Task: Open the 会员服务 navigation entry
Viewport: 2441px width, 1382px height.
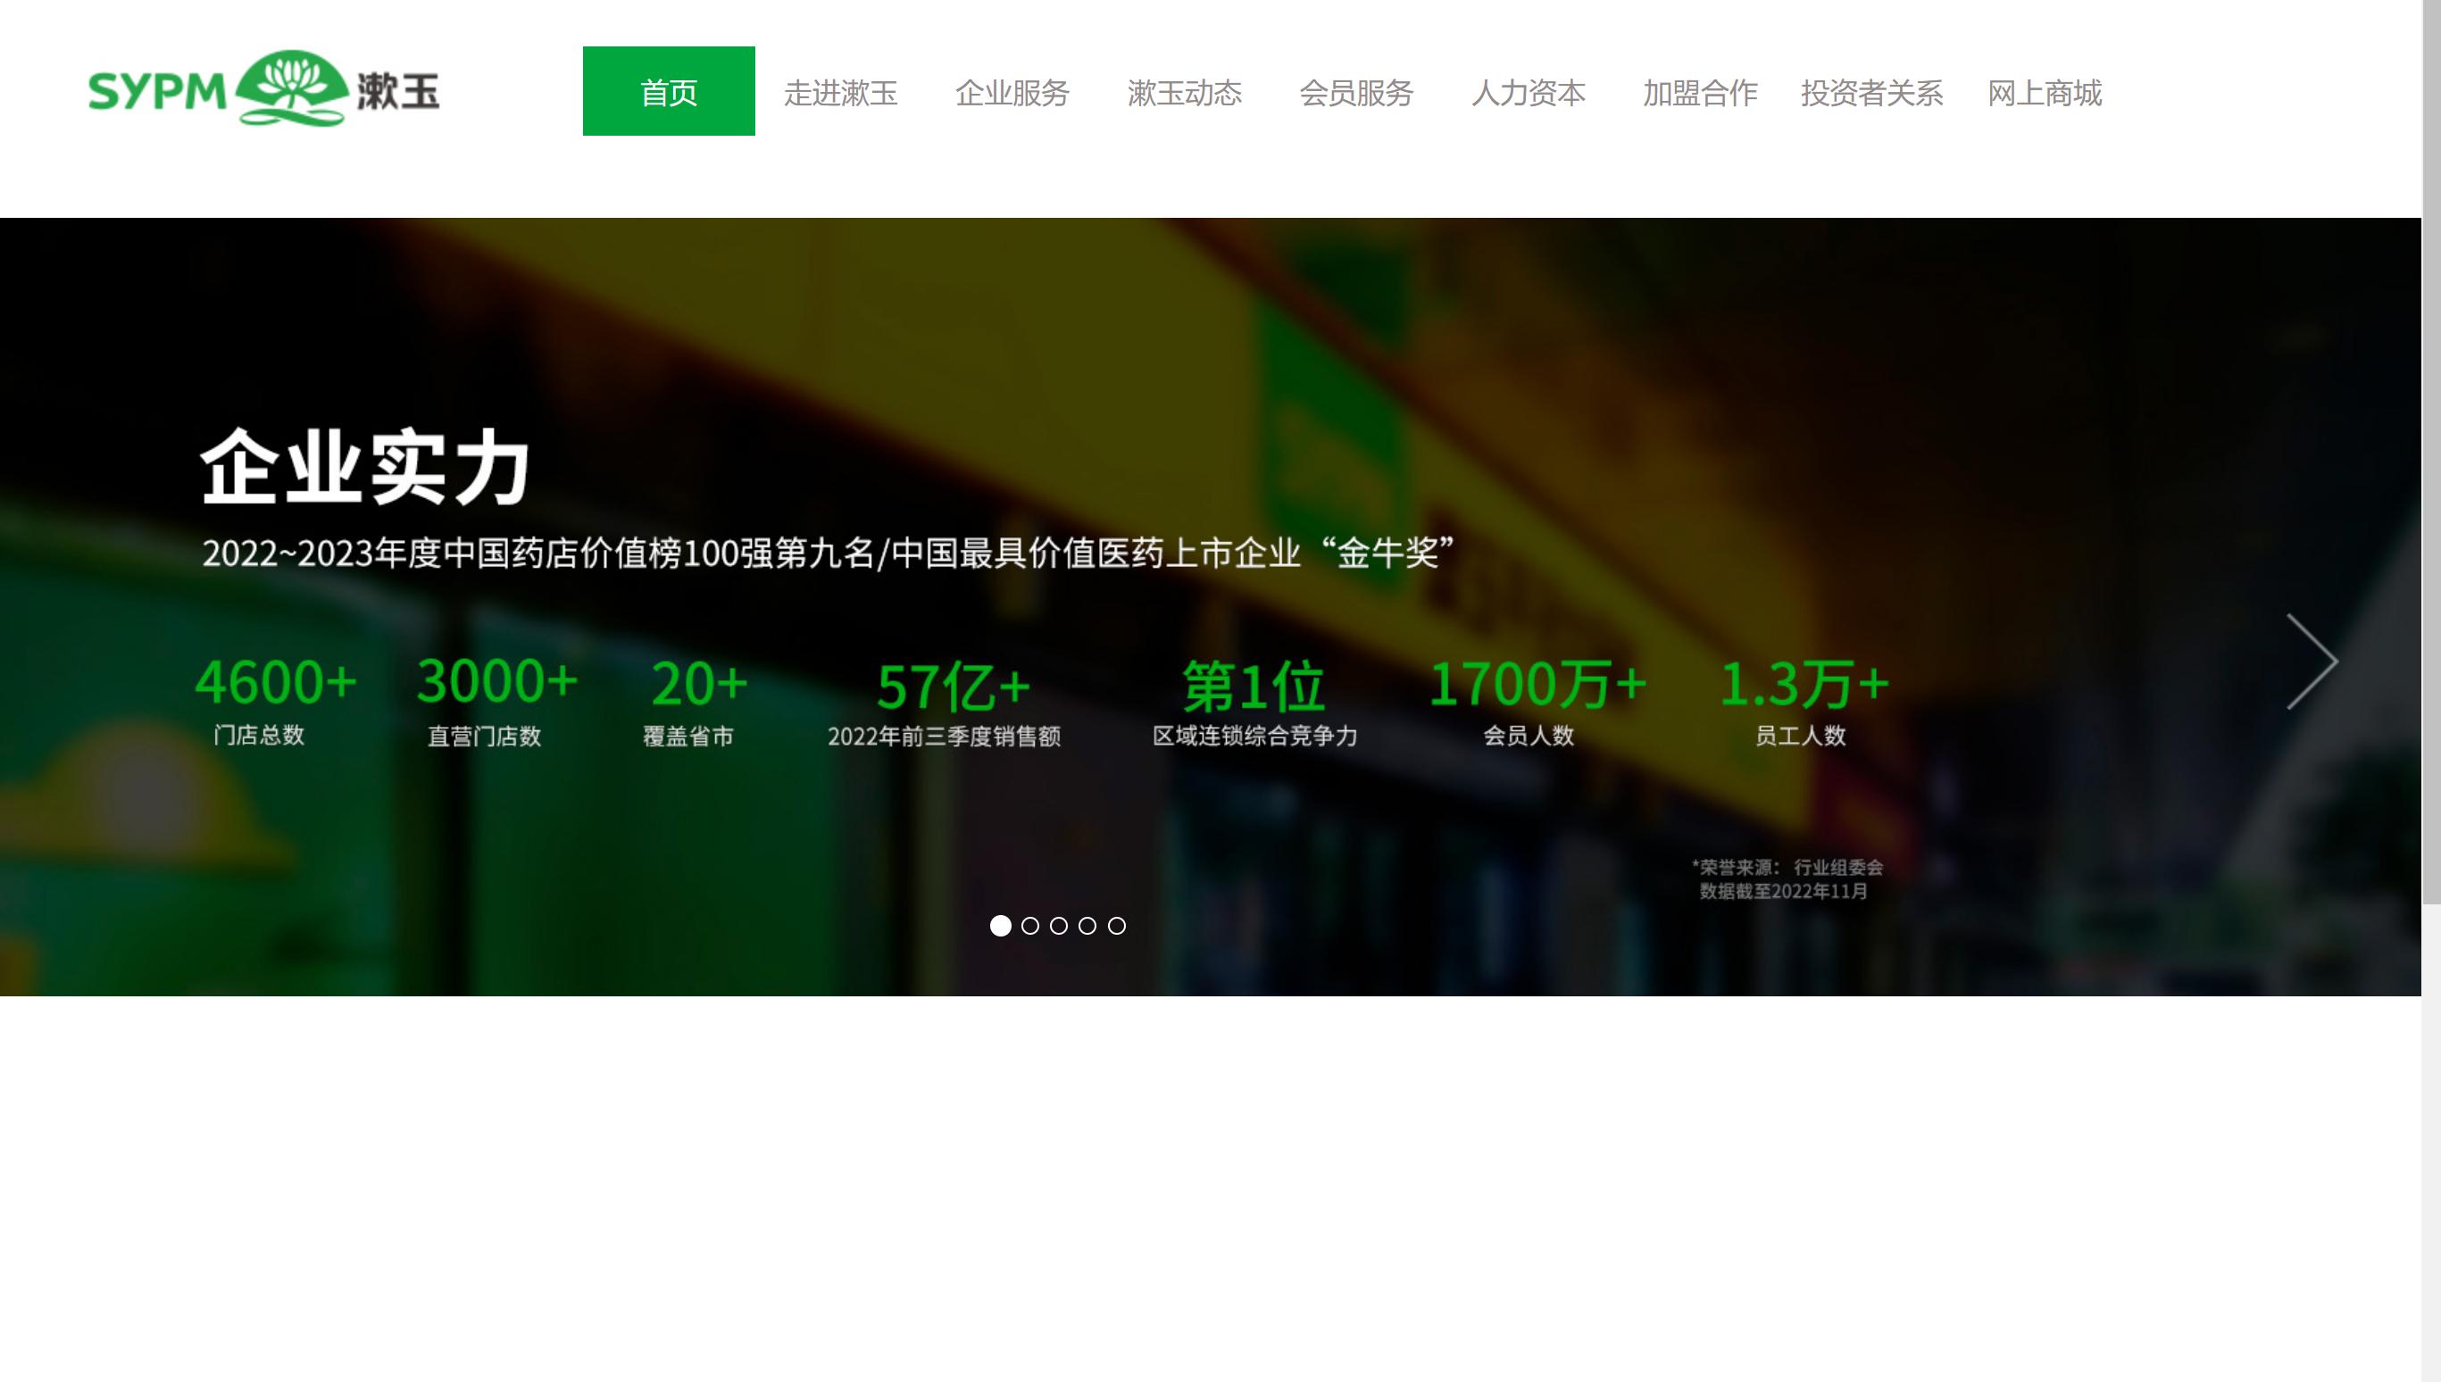Action: (x=1357, y=93)
